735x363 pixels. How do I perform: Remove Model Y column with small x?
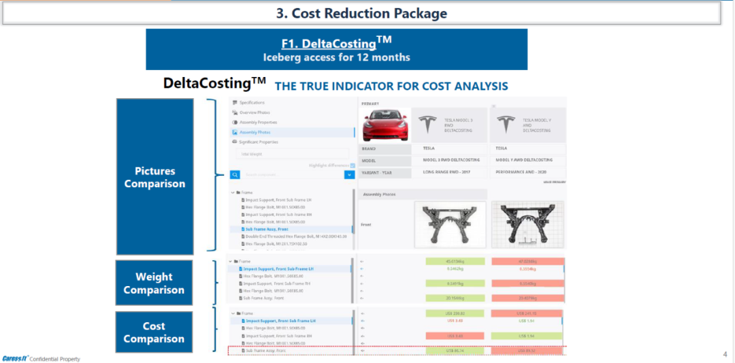[x=493, y=106]
